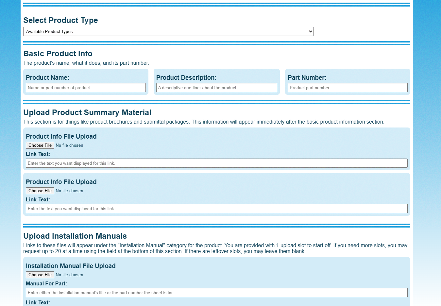Select the Part Number input box
This screenshot has width=441, height=306.
[348, 88]
